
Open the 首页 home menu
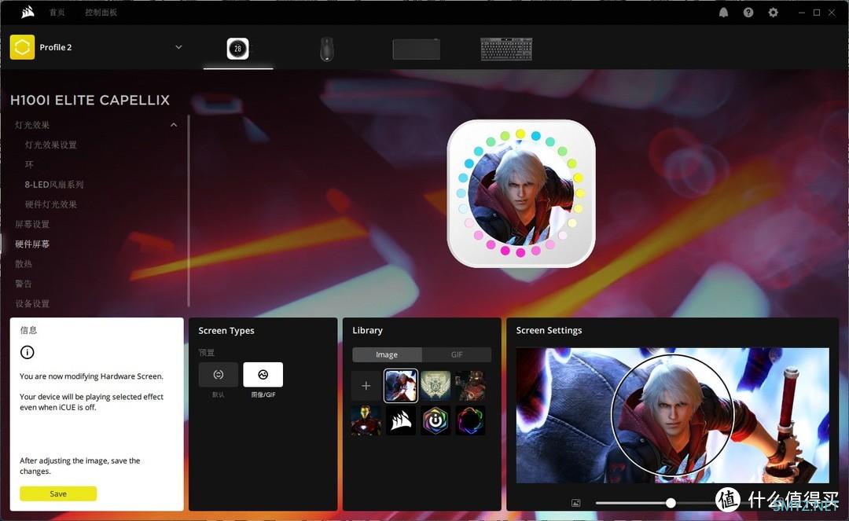(x=57, y=12)
